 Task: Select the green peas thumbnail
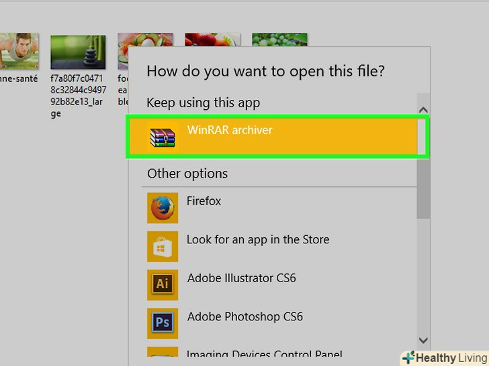coord(279,40)
